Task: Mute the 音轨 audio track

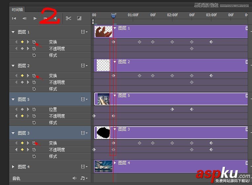Action: pos(74,178)
